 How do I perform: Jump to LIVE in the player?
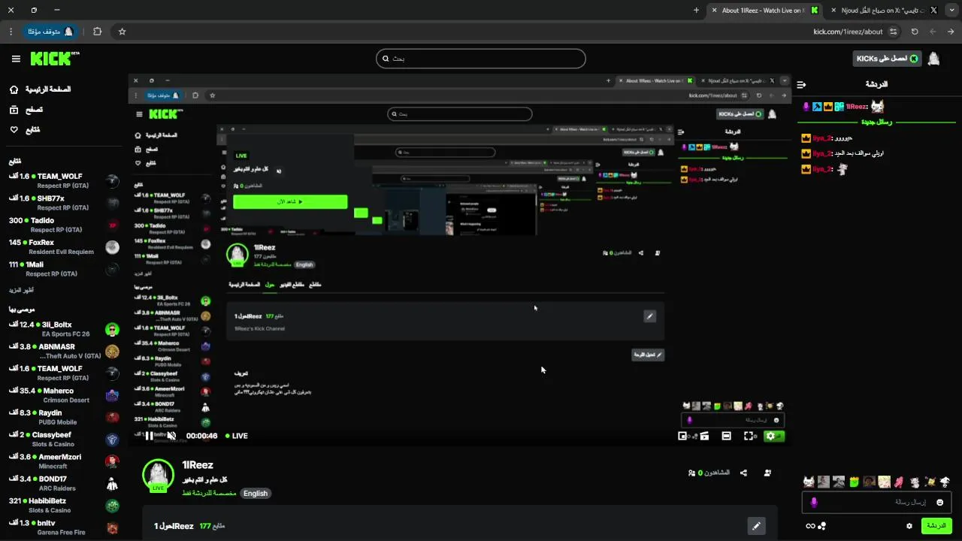click(x=236, y=436)
